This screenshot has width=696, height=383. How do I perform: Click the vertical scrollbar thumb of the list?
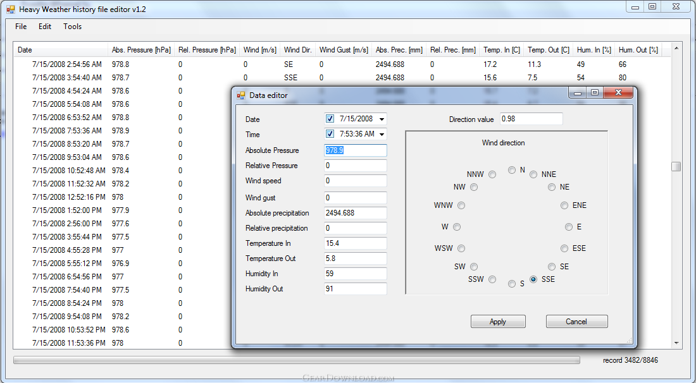pyautogui.click(x=676, y=166)
